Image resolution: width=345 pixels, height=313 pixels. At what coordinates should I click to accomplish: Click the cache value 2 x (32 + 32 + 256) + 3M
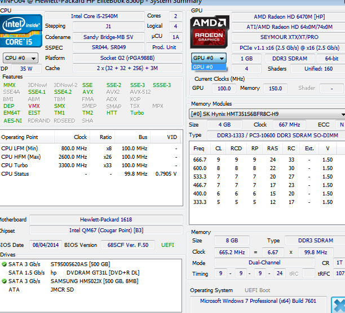[127, 68]
